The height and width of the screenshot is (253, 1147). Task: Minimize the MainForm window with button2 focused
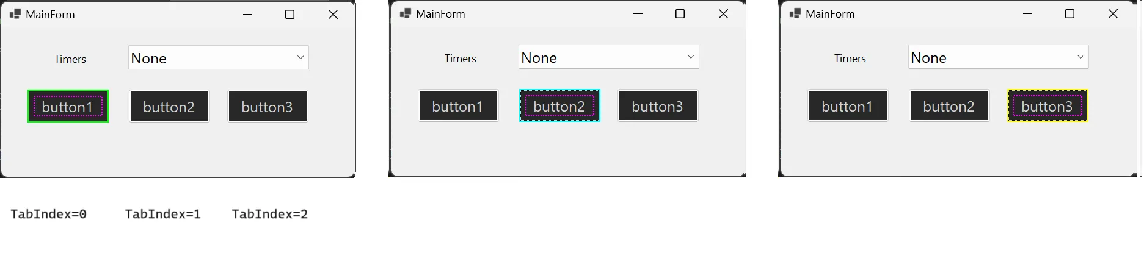[638, 13]
